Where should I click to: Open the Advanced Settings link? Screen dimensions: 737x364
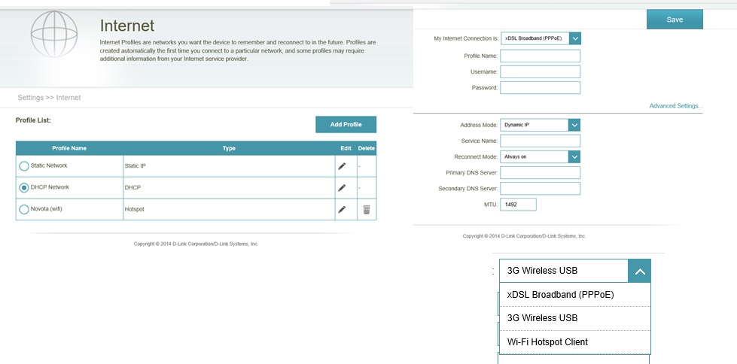coord(676,106)
